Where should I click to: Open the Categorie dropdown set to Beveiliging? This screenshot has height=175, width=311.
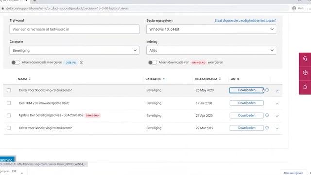click(74, 50)
